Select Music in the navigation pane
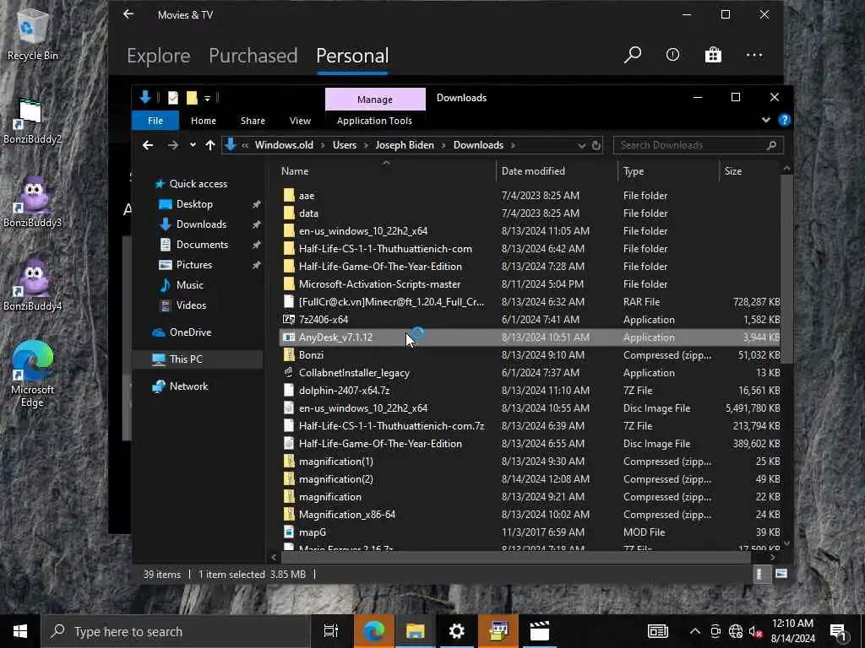This screenshot has height=648, width=865. [189, 285]
